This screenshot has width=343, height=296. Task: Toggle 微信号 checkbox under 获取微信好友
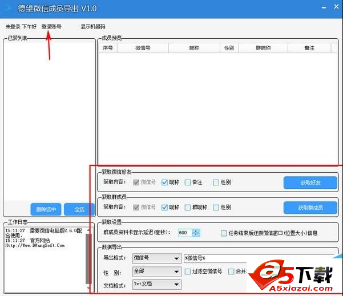(x=136, y=183)
